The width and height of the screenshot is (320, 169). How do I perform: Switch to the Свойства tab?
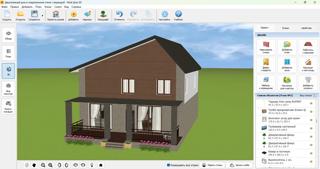pos(306,28)
